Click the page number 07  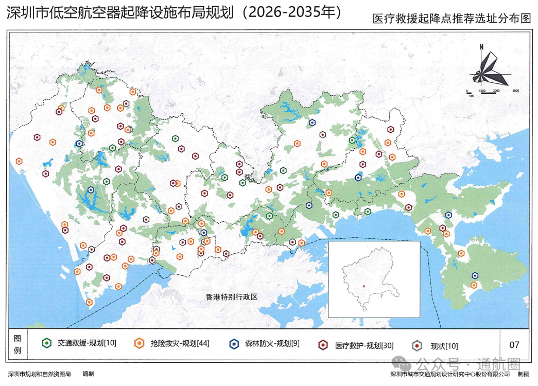pos(514,345)
